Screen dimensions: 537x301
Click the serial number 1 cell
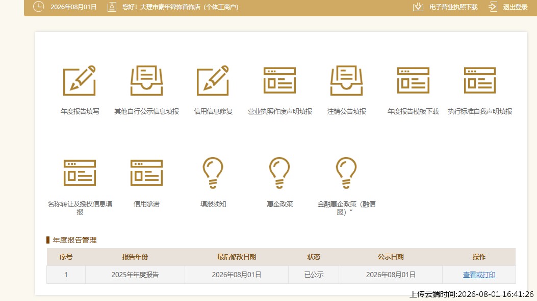pyautogui.click(x=66, y=275)
